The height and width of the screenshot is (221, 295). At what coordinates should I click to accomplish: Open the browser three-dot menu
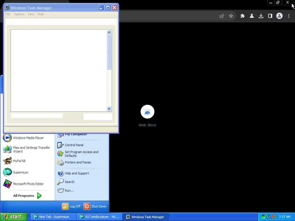[289, 16]
